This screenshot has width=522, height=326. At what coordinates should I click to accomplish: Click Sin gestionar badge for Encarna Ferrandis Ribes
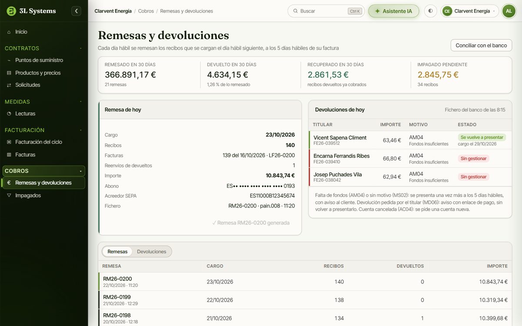click(x=473, y=159)
